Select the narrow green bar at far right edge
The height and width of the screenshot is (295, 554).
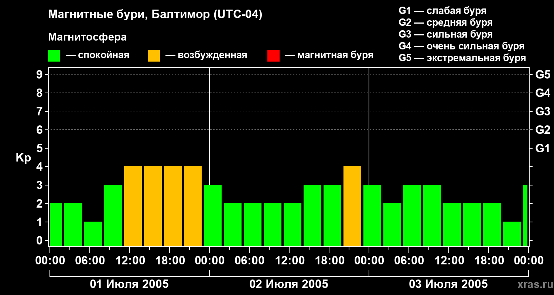[525, 216]
